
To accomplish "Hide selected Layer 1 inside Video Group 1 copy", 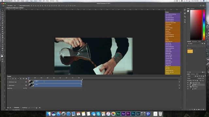I will [188, 85].
